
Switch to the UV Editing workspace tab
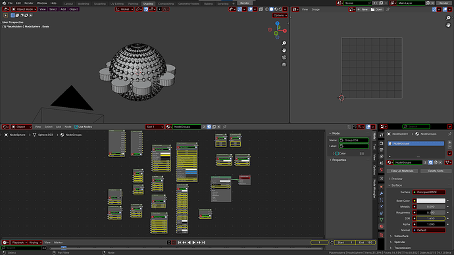coord(116,4)
